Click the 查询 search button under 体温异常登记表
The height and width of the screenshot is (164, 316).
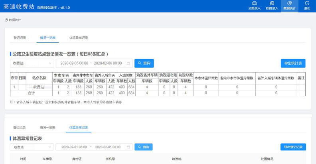[143, 147]
